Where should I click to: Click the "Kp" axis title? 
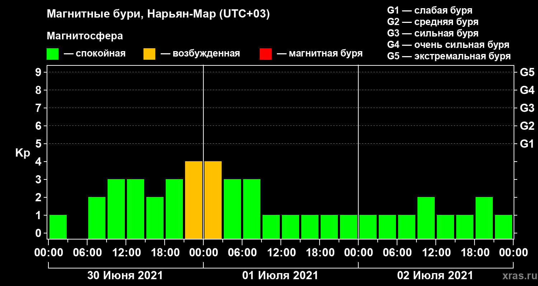(x=23, y=153)
